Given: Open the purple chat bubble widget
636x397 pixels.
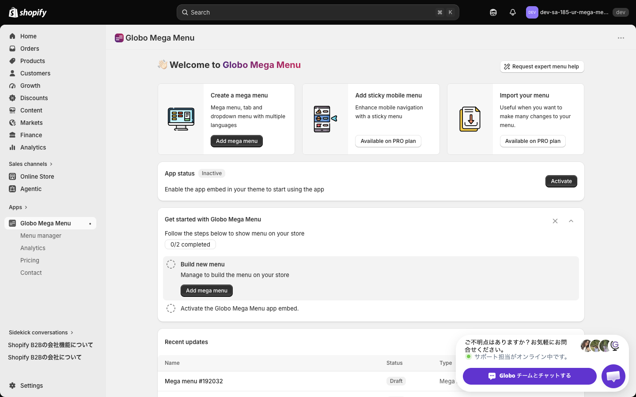Looking at the screenshot, I should pos(613,376).
